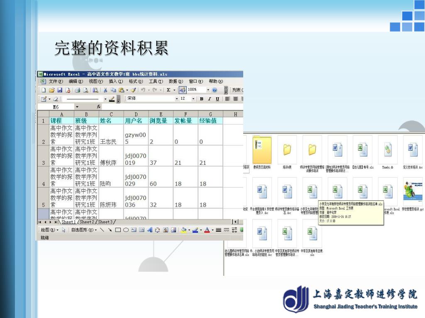Insert a Text Box from drawing toolbar
This screenshot has width=425, height=318.
(134, 230)
